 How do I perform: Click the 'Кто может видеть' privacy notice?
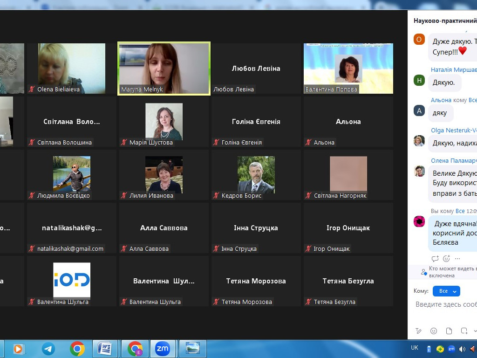pyautogui.click(x=452, y=272)
